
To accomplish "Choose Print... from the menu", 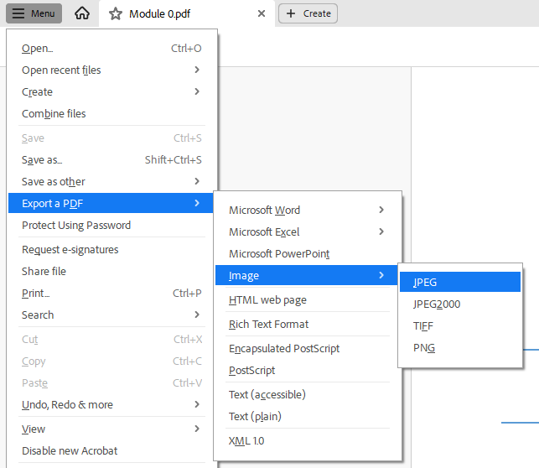I will pos(111,294).
